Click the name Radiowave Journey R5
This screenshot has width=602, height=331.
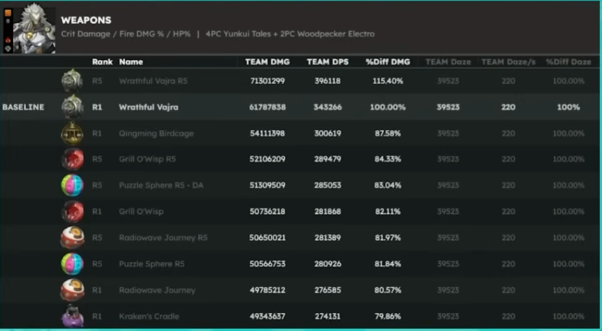click(163, 238)
